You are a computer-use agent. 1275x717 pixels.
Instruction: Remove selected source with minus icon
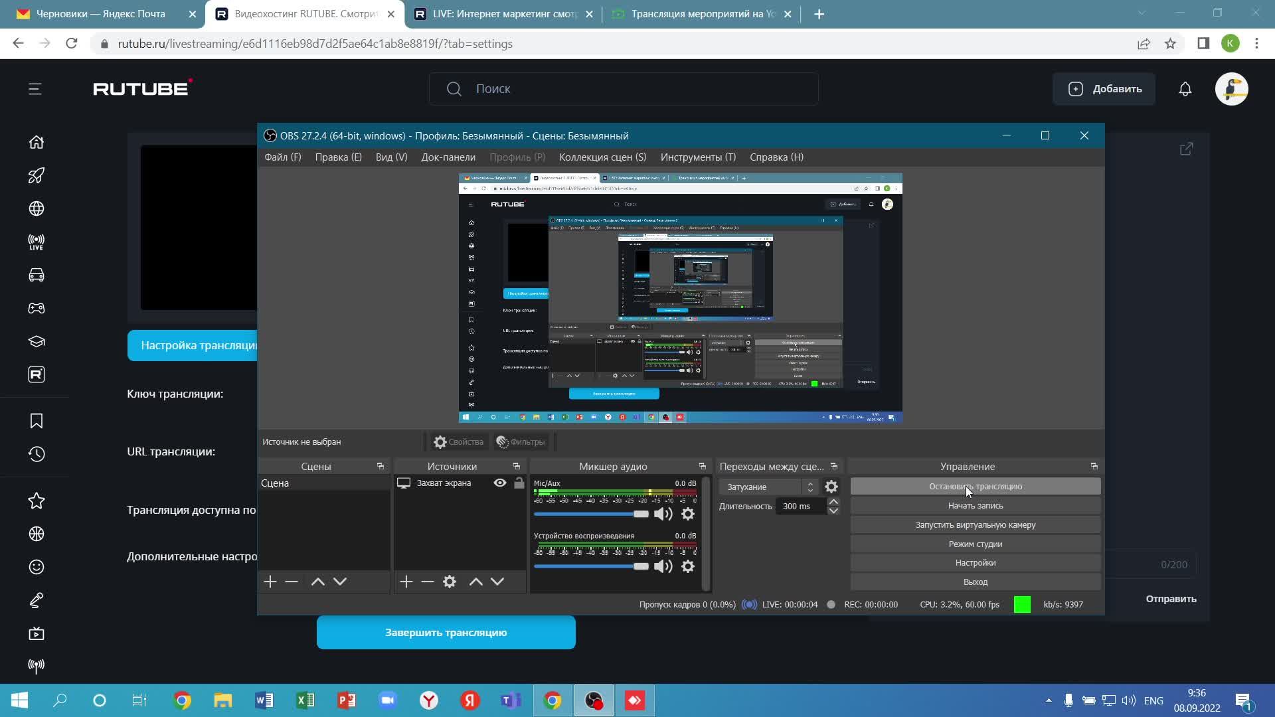coord(428,582)
